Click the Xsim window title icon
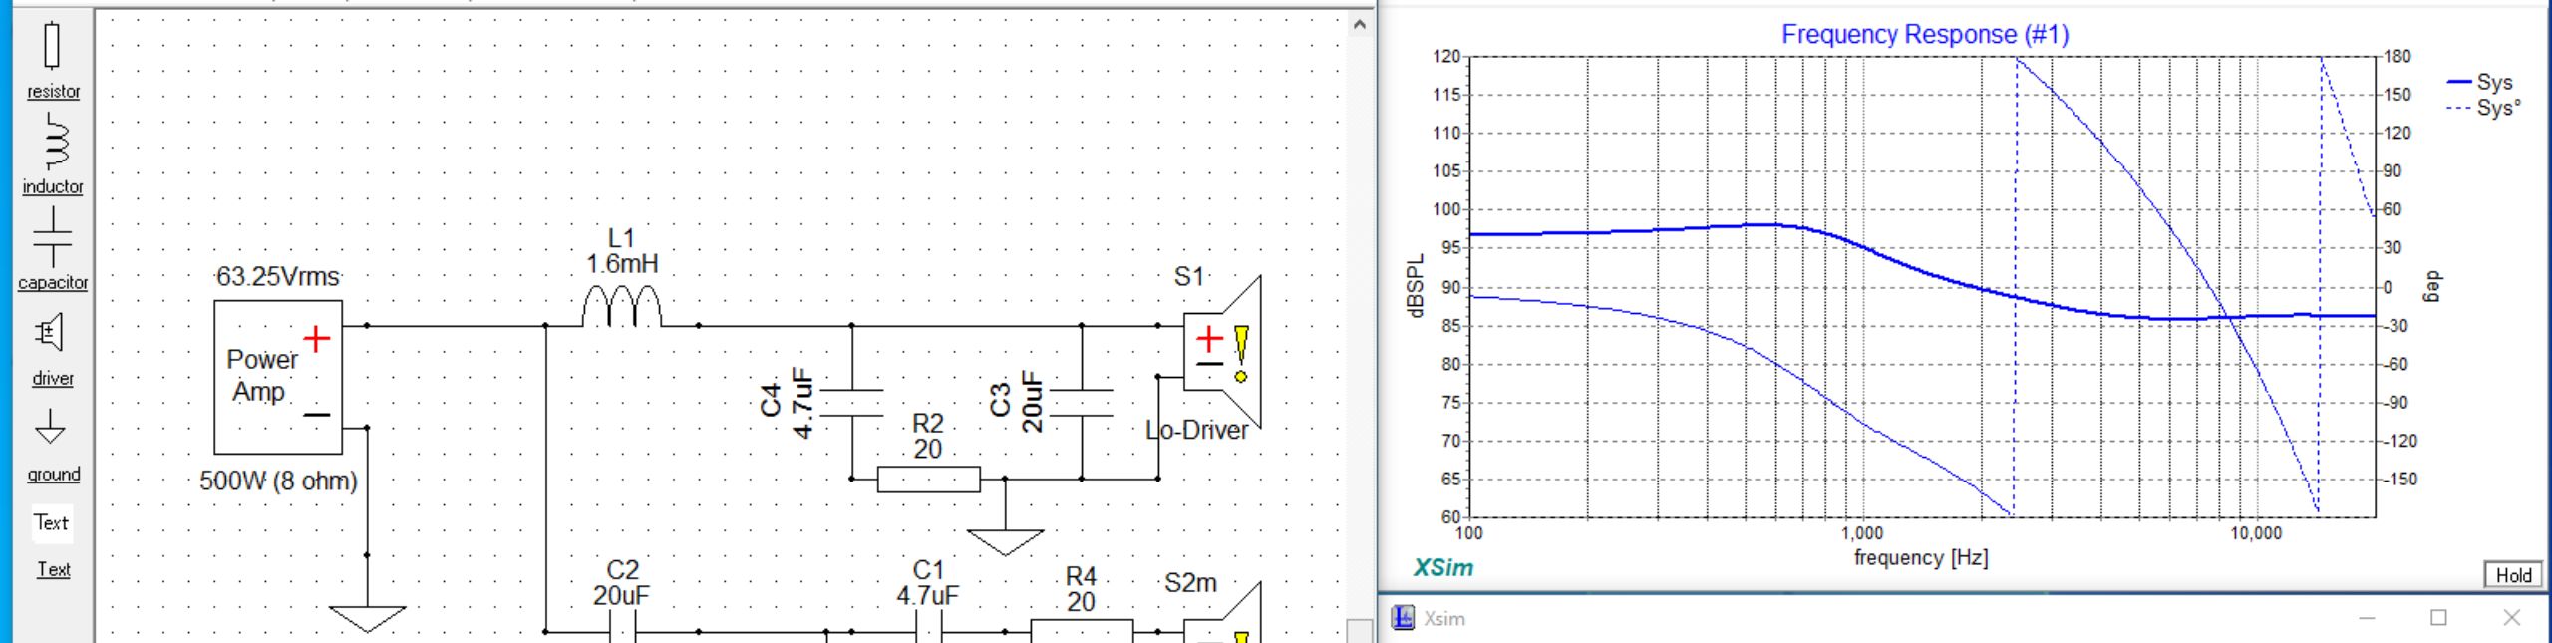The width and height of the screenshot is (2552, 643). [1403, 618]
